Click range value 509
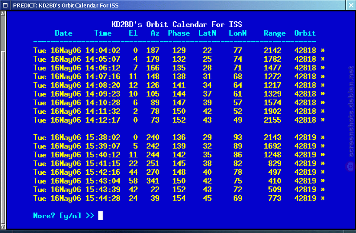The width and height of the screenshot is (356, 233). (x=275, y=190)
